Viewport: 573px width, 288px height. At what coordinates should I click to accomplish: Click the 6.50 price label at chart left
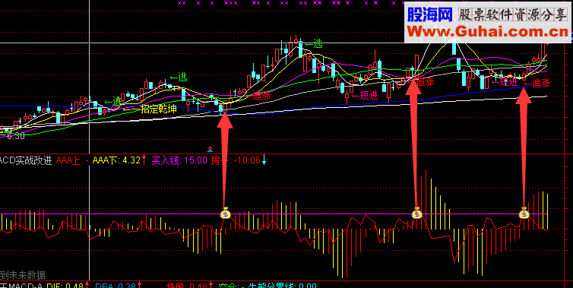click(14, 136)
